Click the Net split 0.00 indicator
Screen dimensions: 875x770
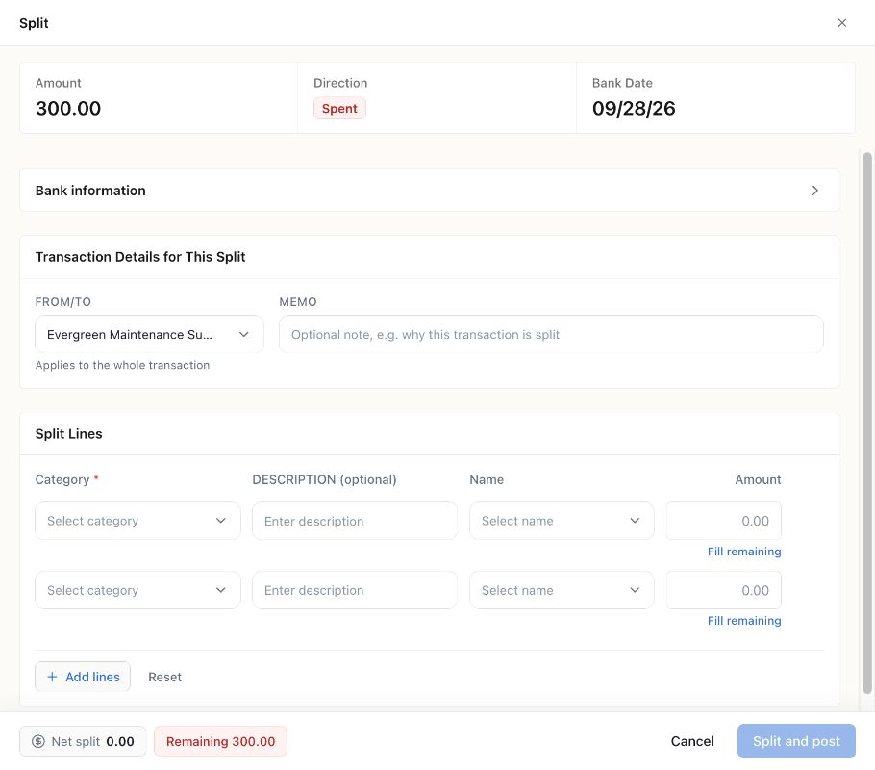tap(83, 741)
